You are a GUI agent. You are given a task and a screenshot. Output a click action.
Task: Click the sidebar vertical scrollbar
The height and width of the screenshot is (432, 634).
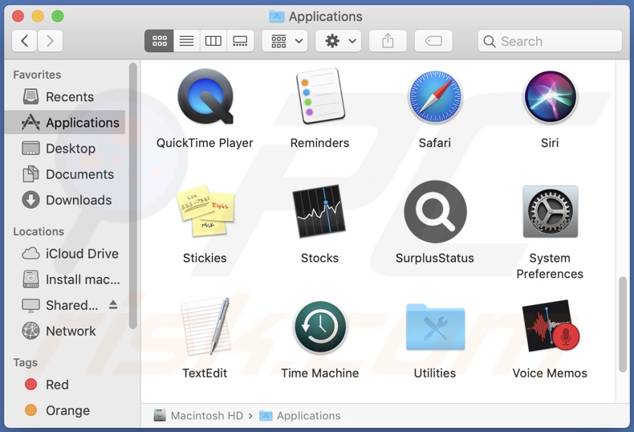132,196
